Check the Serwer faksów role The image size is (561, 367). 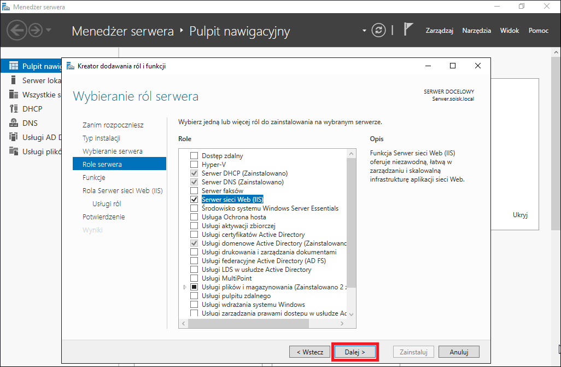click(x=194, y=190)
